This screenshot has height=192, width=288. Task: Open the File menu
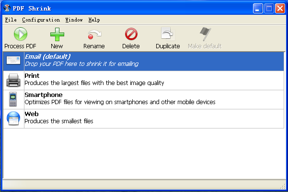coord(11,20)
